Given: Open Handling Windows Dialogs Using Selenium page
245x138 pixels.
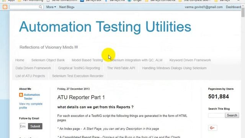Looking at the screenshot, I should pyautogui.click(x=174, y=68).
